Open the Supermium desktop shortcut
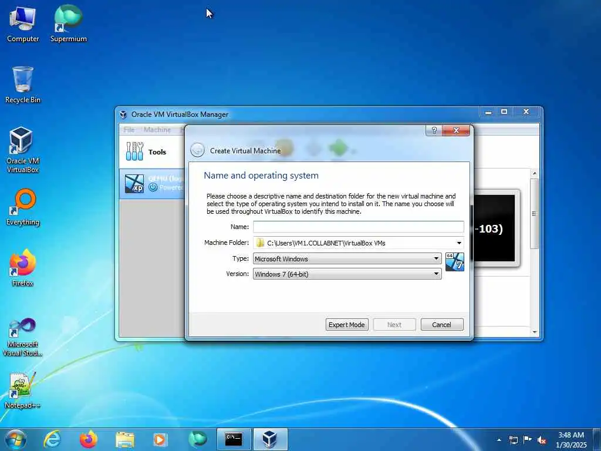Screen dimensions: 601x451 (68, 23)
